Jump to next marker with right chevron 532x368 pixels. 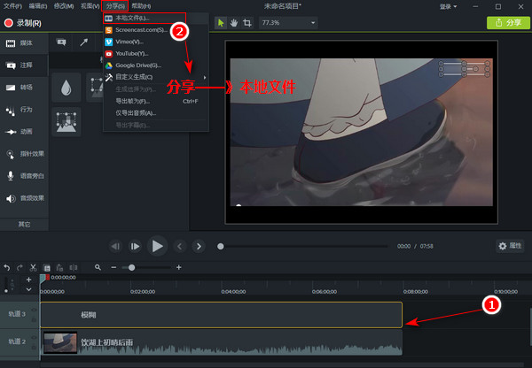[x=199, y=246]
